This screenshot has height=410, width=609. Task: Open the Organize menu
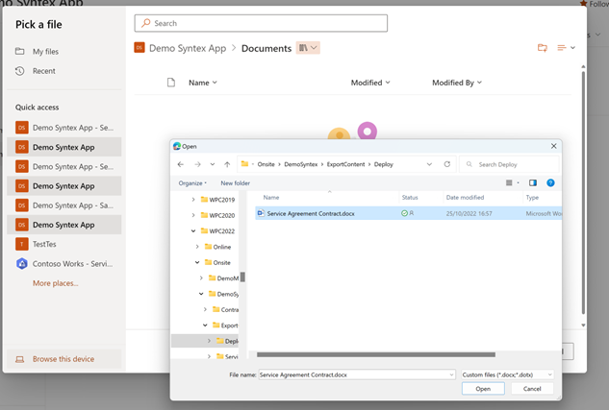[191, 182]
